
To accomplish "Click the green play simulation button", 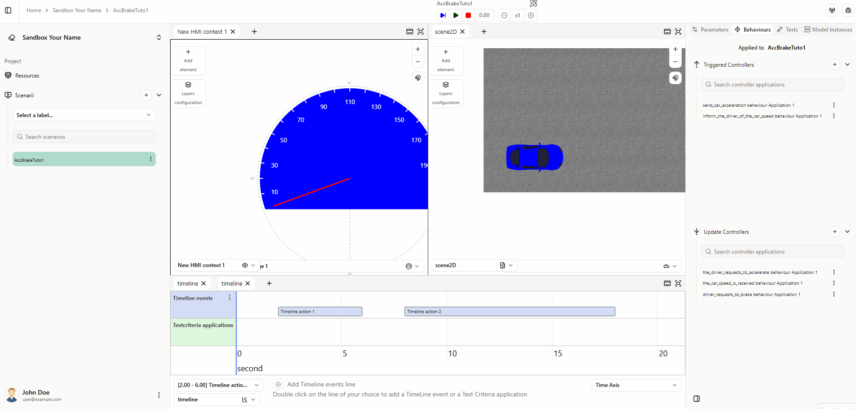I will [456, 15].
